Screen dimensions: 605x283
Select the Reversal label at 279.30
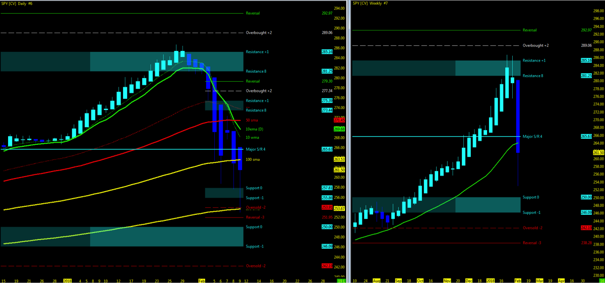coord(253,81)
